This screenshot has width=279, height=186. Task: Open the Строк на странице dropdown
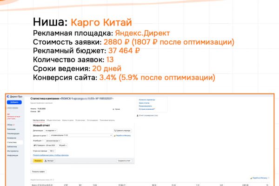[52, 151]
